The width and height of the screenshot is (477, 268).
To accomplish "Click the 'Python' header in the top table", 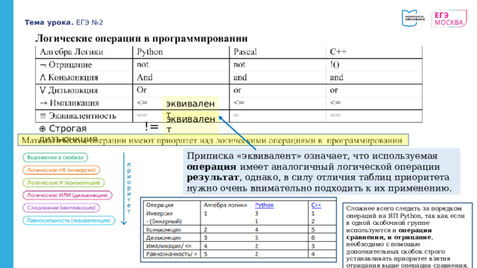I will point(150,52).
